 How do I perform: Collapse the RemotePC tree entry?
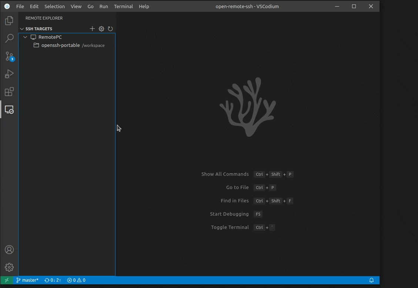pos(25,37)
